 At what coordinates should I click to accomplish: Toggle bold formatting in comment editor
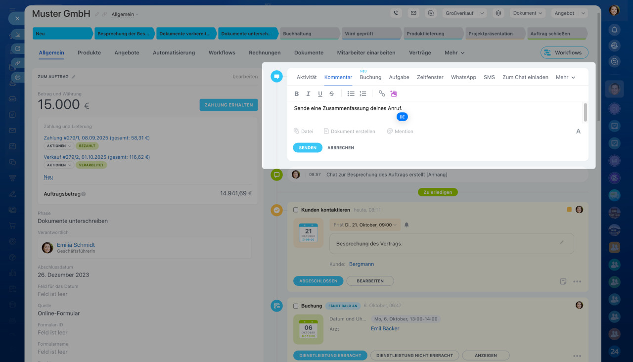297,94
